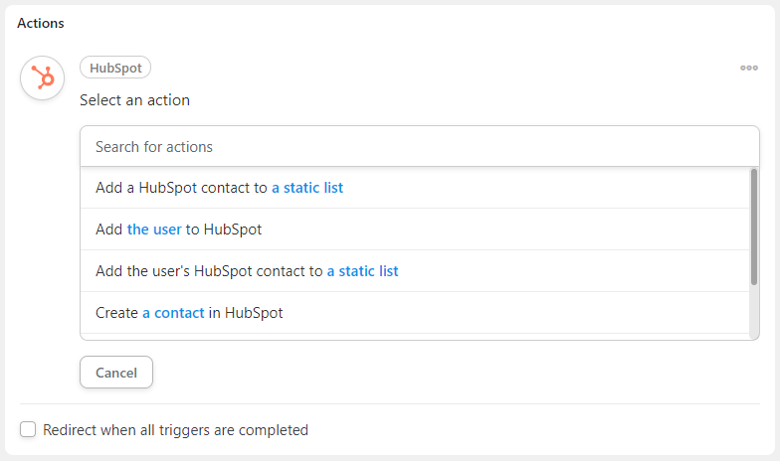Select Add the user to HubSpot action
This screenshot has width=780, height=461.
(415, 229)
